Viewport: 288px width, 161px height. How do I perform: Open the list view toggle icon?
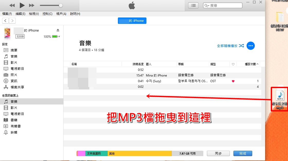[x=193, y=5]
